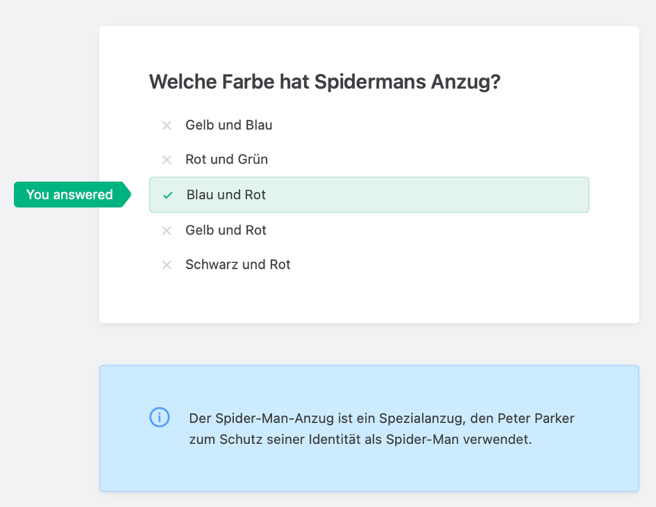Choose the Gelb und Rot answer text
The width and height of the screenshot is (656, 507).
tap(226, 230)
